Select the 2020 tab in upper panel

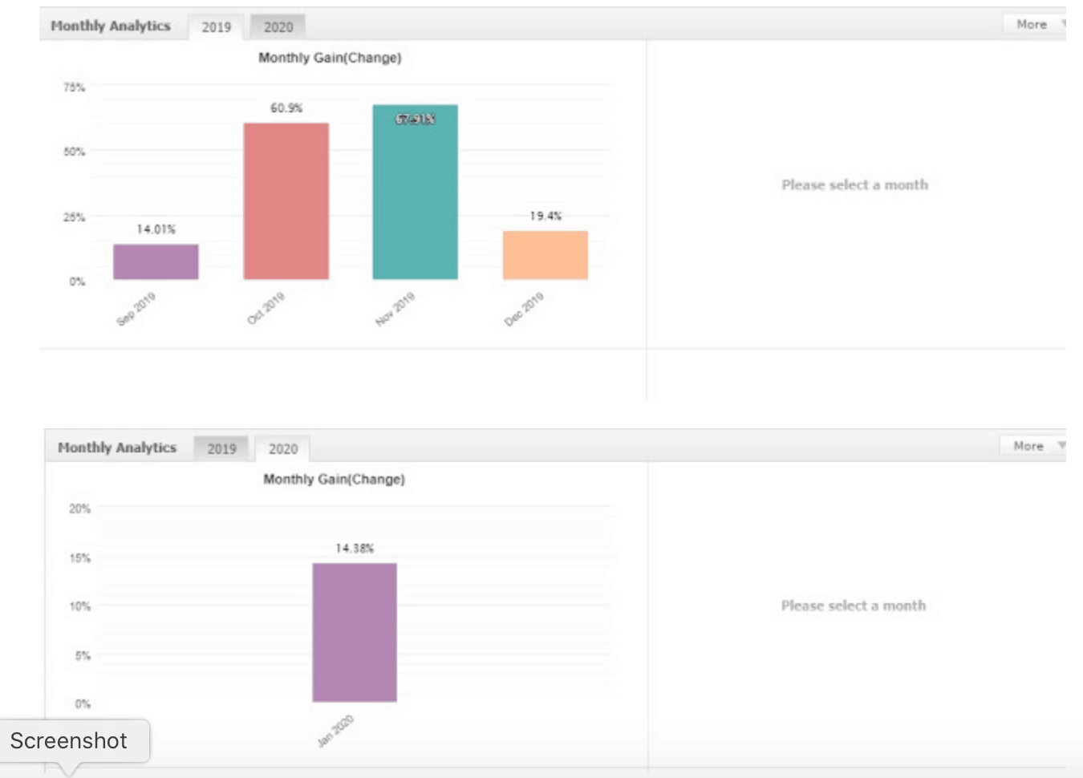(x=278, y=26)
